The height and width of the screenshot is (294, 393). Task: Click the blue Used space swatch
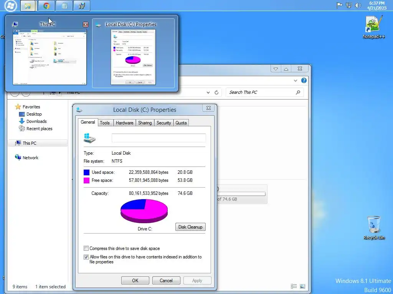(x=86, y=172)
